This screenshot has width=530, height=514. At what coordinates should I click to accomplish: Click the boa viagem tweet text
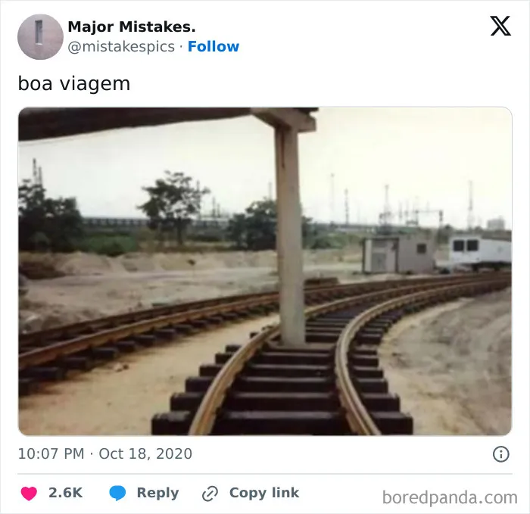point(73,83)
